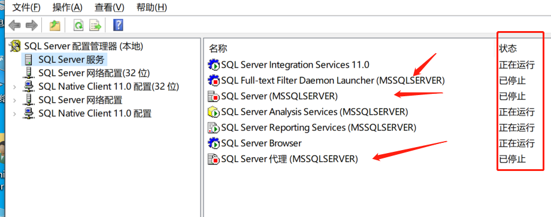Select SQL Server 服务 in the tree
This screenshot has height=217, width=551.
coord(72,59)
